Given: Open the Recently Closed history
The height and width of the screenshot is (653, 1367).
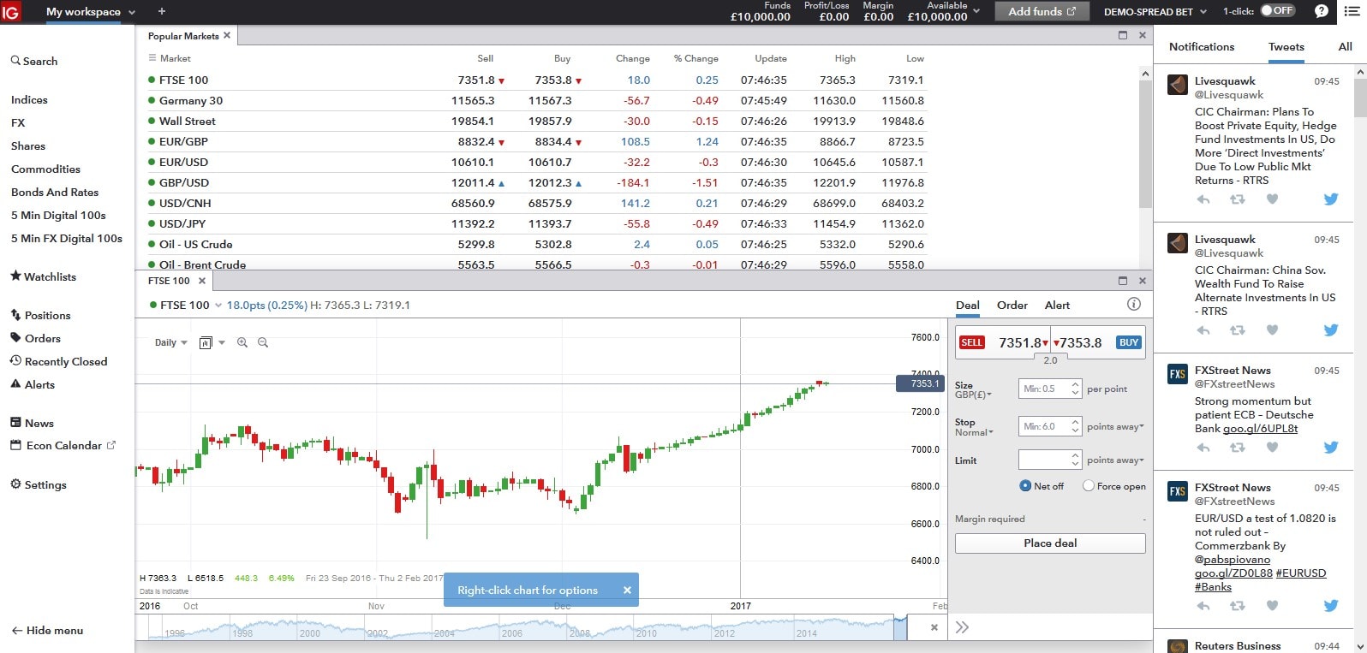Looking at the screenshot, I should coord(59,361).
